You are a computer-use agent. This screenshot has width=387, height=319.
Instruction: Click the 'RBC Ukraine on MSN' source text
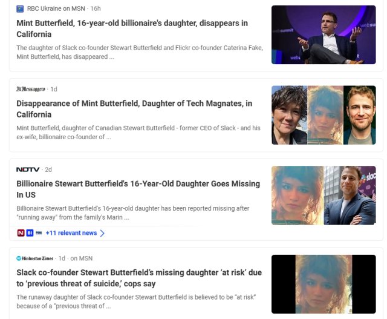click(x=56, y=8)
